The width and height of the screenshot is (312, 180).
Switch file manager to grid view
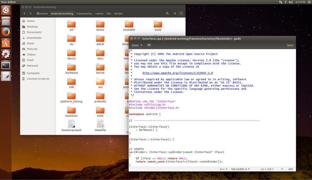[x=181, y=13]
